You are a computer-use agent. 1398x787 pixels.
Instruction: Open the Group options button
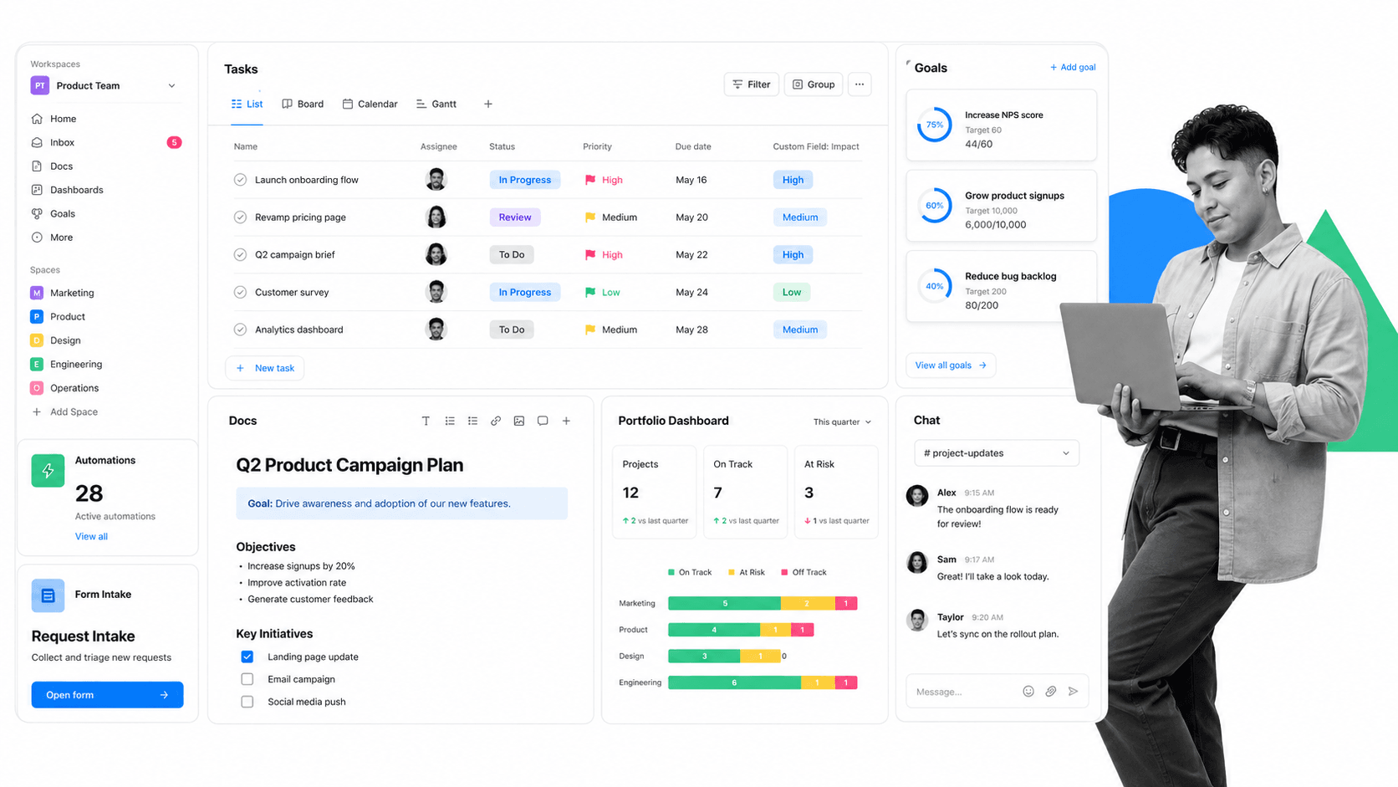[x=814, y=84]
